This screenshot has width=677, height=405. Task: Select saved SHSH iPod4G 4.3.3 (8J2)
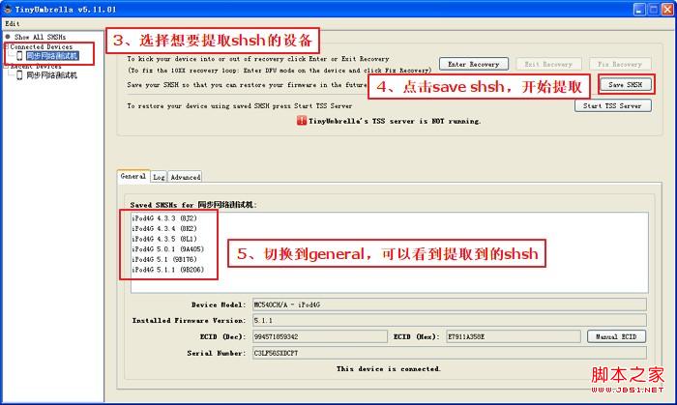pyautogui.click(x=164, y=218)
